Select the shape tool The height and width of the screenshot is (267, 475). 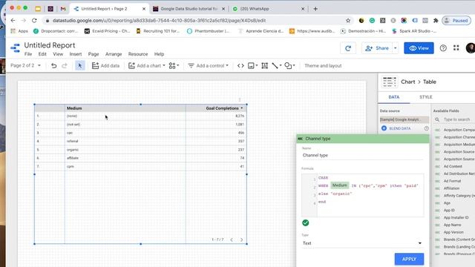tap(289, 66)
